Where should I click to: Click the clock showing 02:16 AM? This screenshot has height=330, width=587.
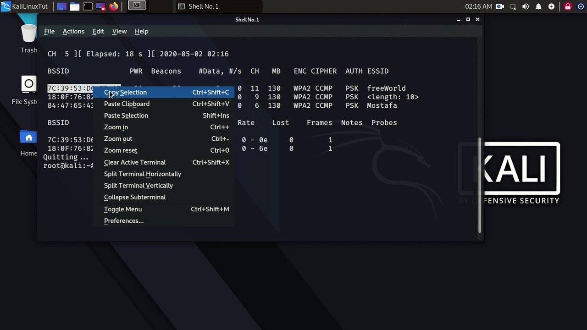click(478, 6)
